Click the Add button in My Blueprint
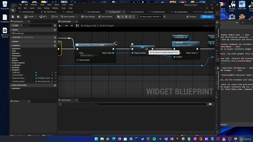Screen dimensions: 253x142 [15, 25]
